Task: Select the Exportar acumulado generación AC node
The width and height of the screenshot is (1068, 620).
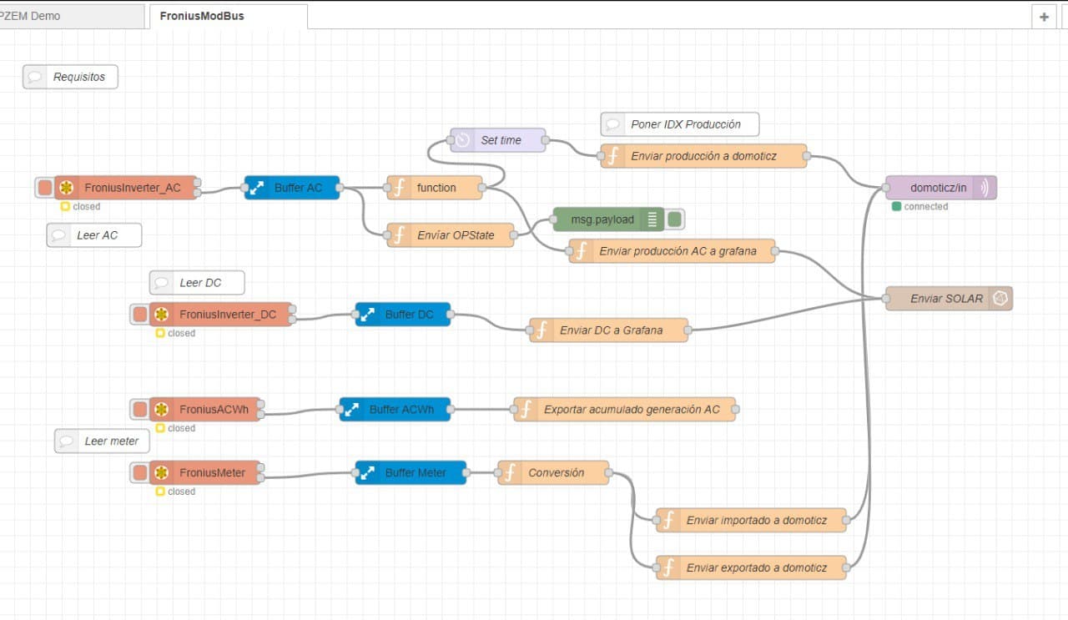Action: click(631, 410)
